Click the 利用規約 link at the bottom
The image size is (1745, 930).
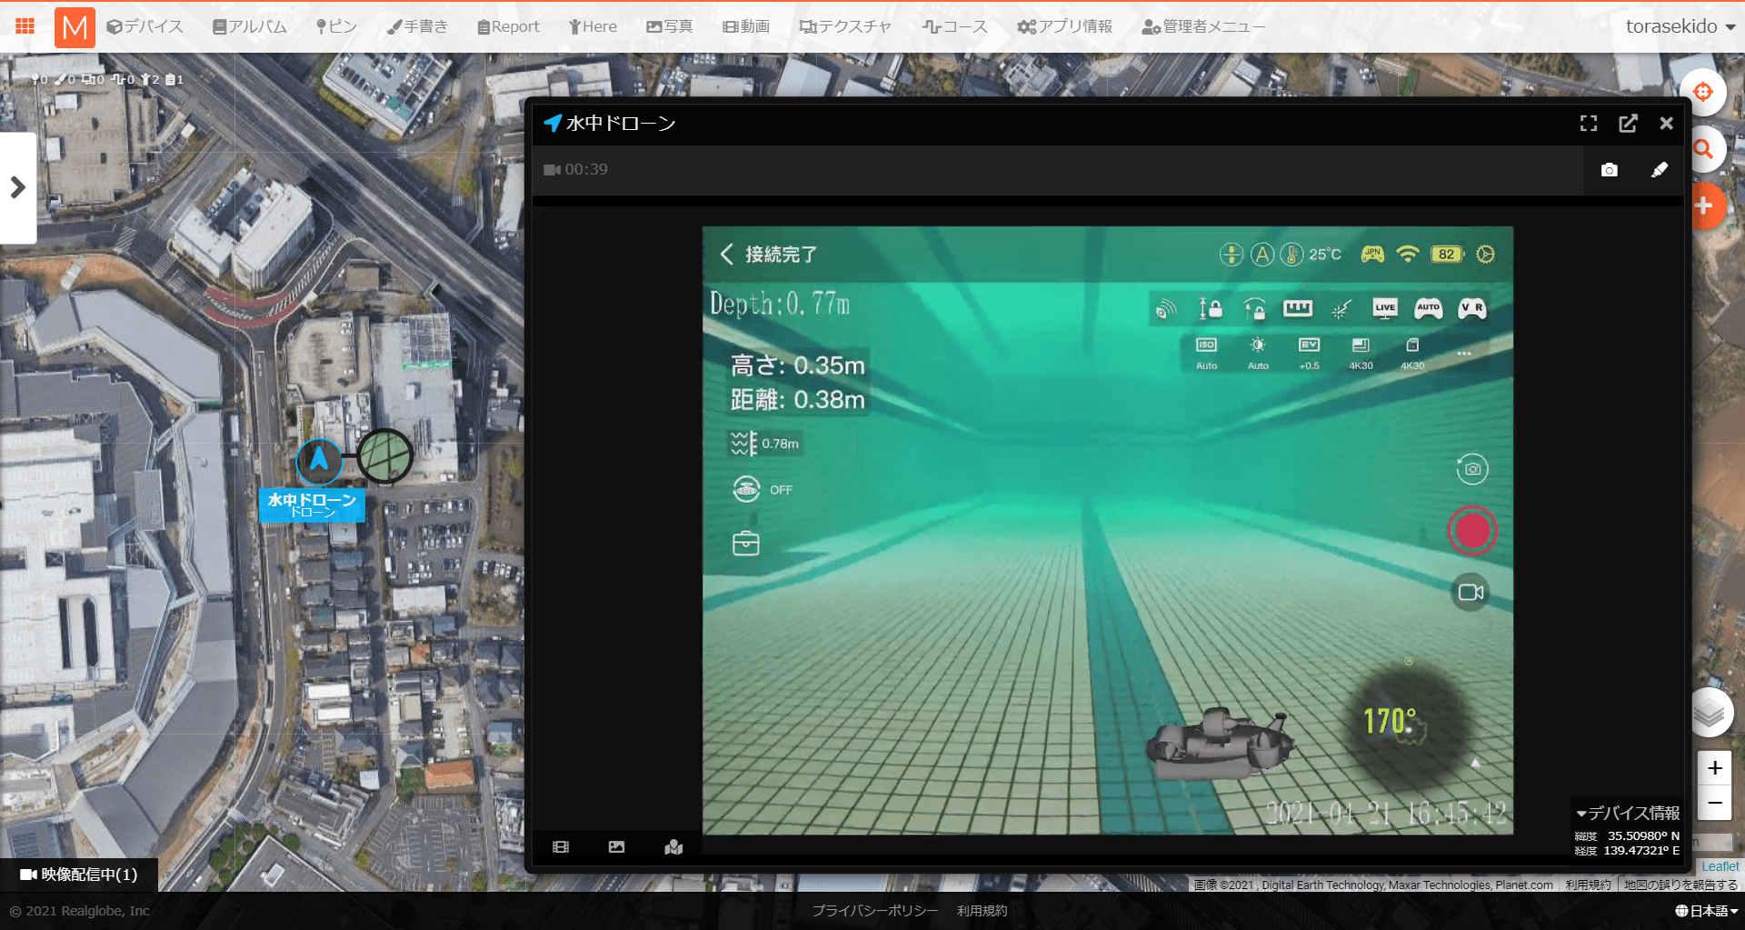pyautogui.click(x=983, y=910)
